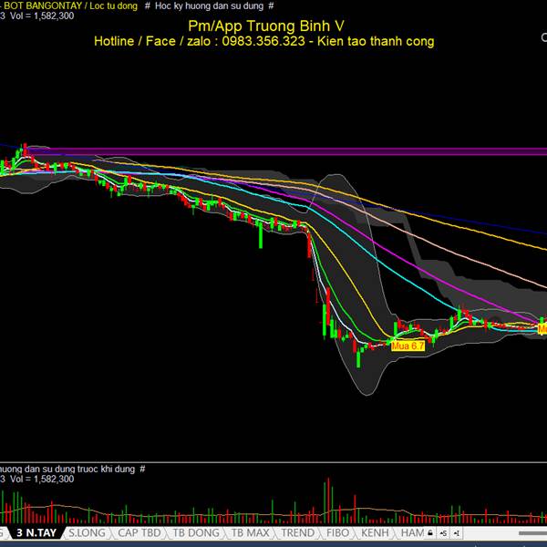The width and height of the screenshot is (547, 547).
Task: Select the TREND tab
Action: (x=297, y=532)
